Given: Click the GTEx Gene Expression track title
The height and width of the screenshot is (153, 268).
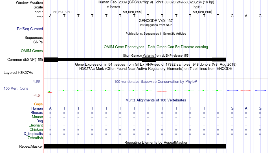Looking at the screenshot, I should 156,64.
